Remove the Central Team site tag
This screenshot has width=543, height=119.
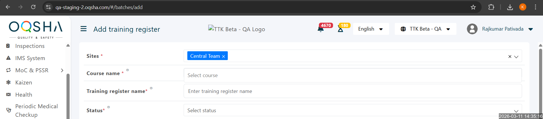pyautogui.click(x=224, y=56)
